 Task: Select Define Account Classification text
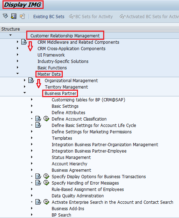pyautogui.click(x=79, y=119)
